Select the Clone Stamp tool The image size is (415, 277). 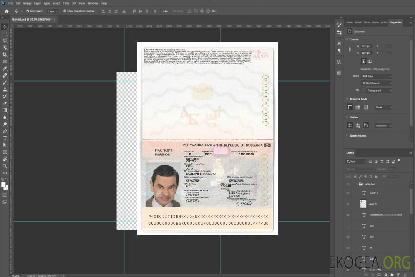[x=5, y=89]
